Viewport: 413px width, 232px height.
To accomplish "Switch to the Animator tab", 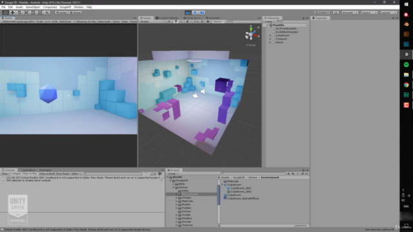I will point(213,18).
